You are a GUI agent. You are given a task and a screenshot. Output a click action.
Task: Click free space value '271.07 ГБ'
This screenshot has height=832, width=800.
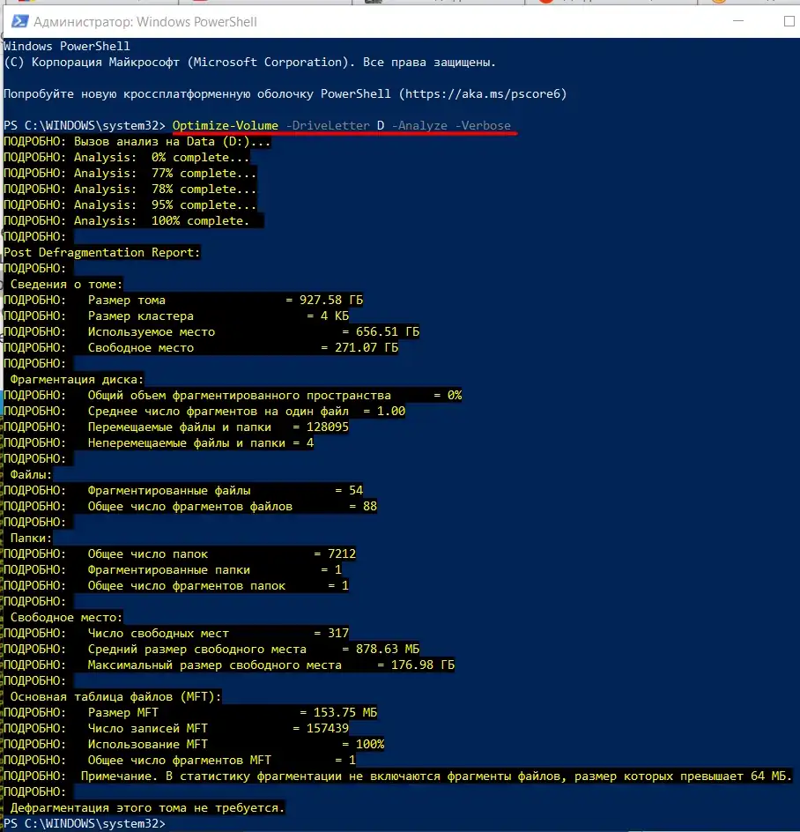367,348
